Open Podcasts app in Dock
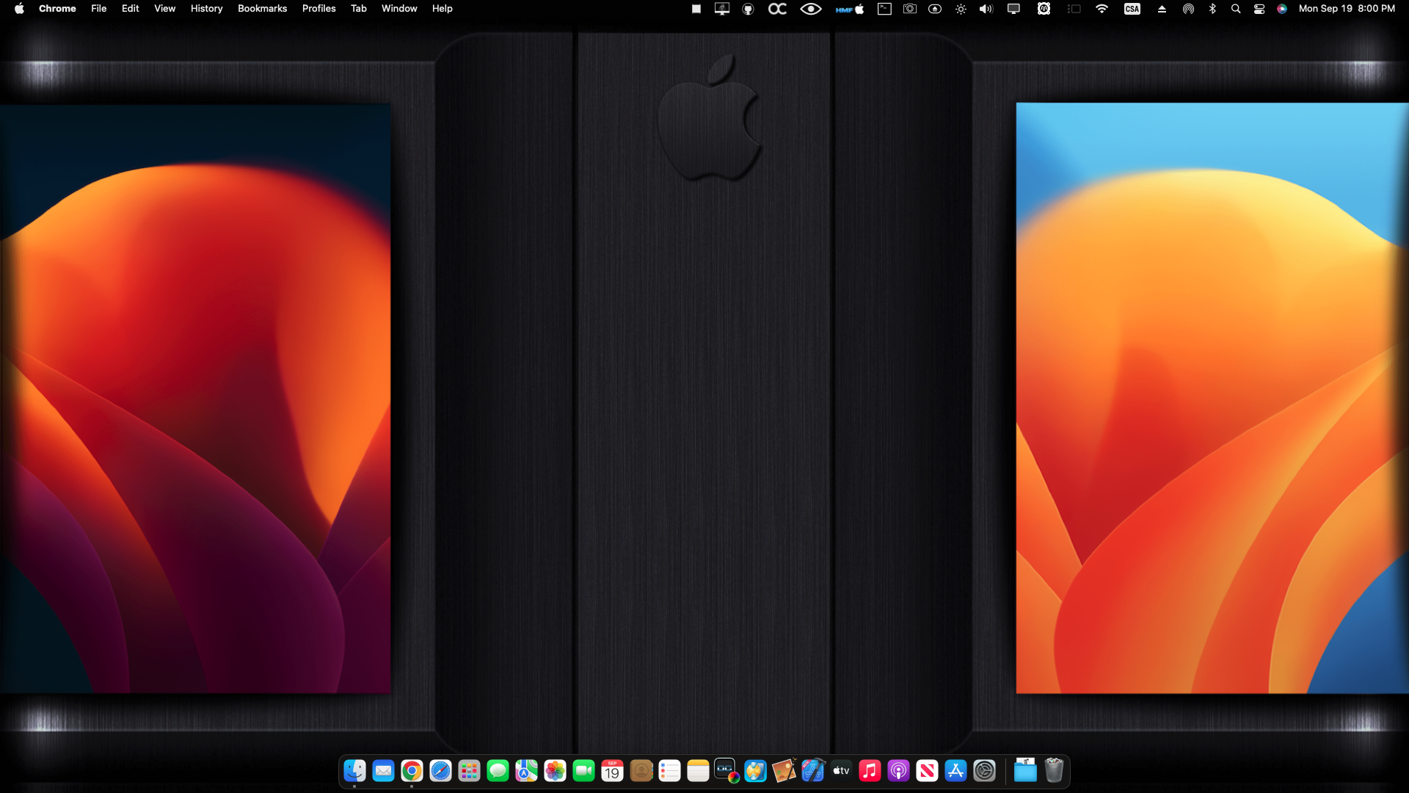 [898, 771]
